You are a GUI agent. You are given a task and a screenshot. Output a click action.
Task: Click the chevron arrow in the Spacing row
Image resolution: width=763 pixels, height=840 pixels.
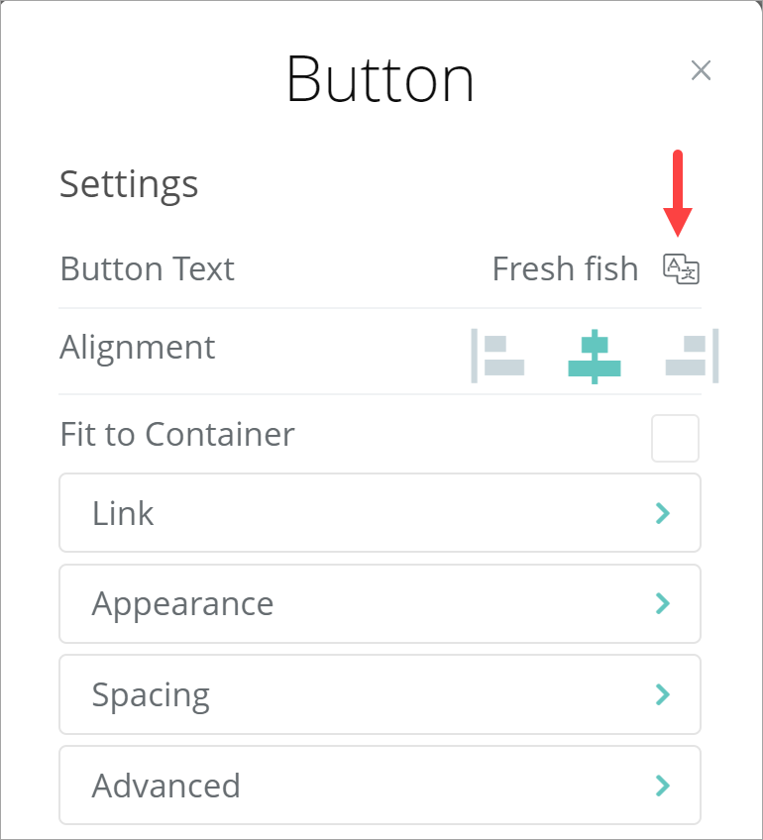663,694
